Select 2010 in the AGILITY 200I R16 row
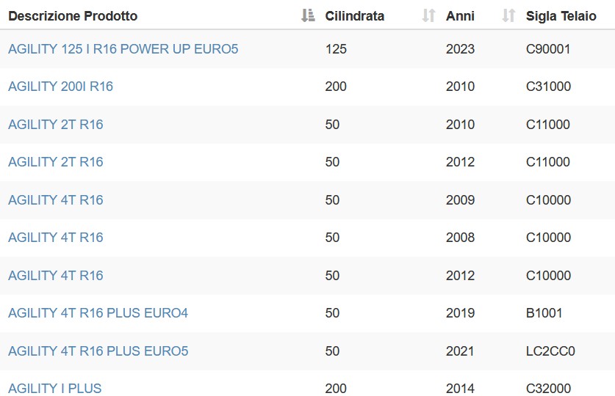Screen dimensions: 615x396 [x=460, y=87]
